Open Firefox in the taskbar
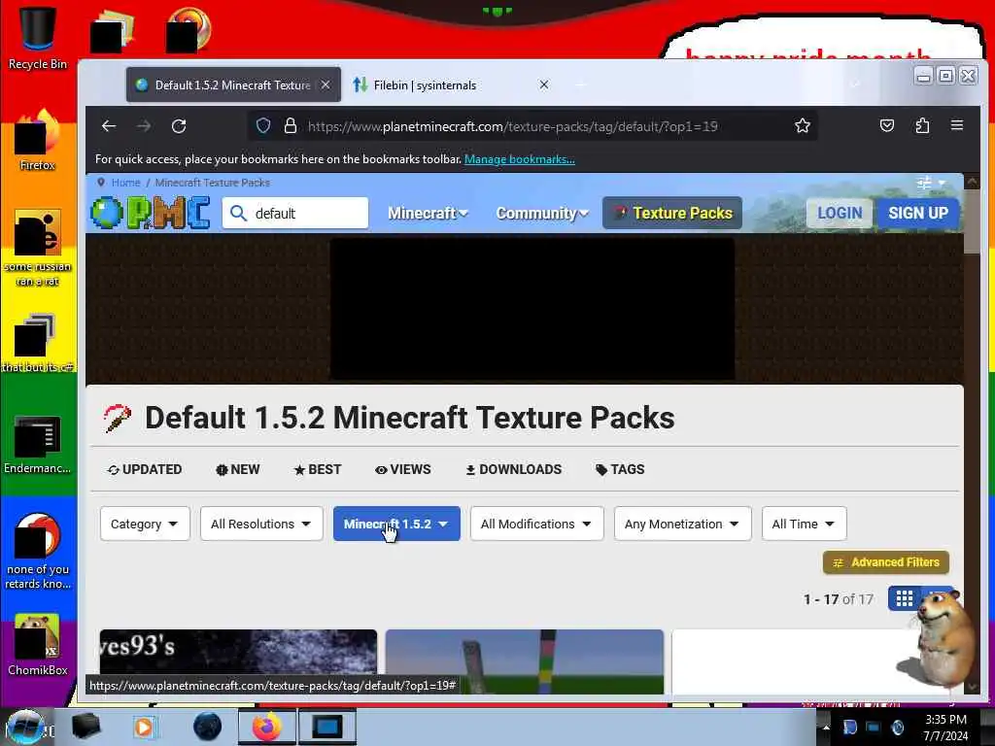Screen dimensions: 995x746 [x=267, y=727]
